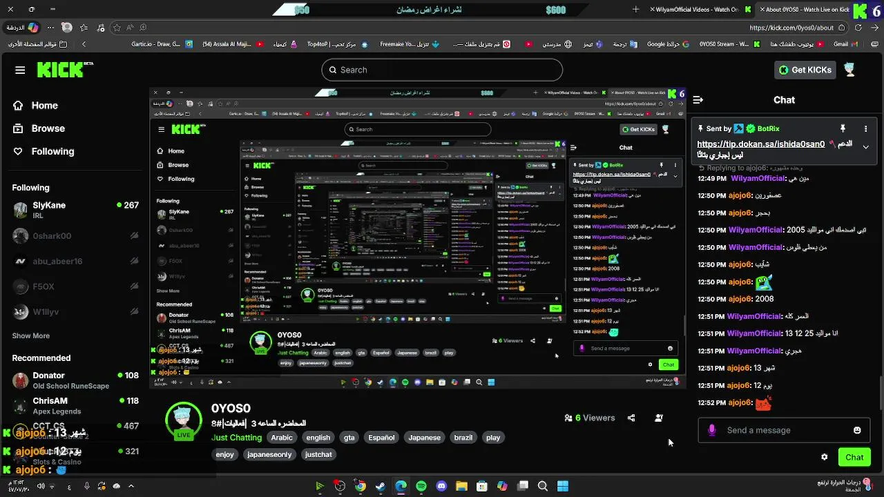Open the Kick hamburger sidebar menu
The width and height of the screenshot is (884, 497).
[20, 70]
